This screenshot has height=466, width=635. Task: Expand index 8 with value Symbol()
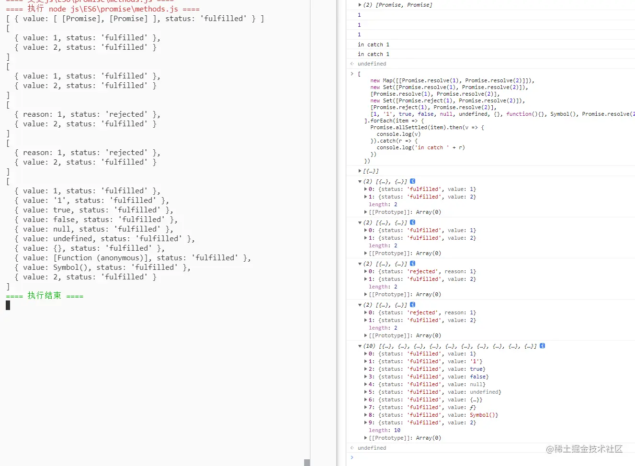[x=366, y=415]
